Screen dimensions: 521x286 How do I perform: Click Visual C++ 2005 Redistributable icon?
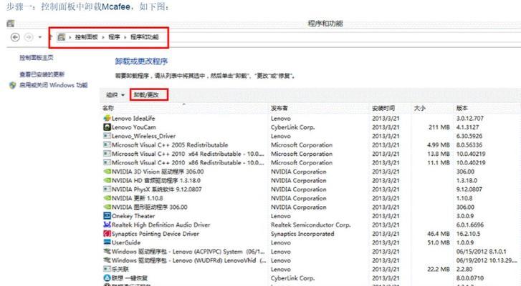pos(107,145)
